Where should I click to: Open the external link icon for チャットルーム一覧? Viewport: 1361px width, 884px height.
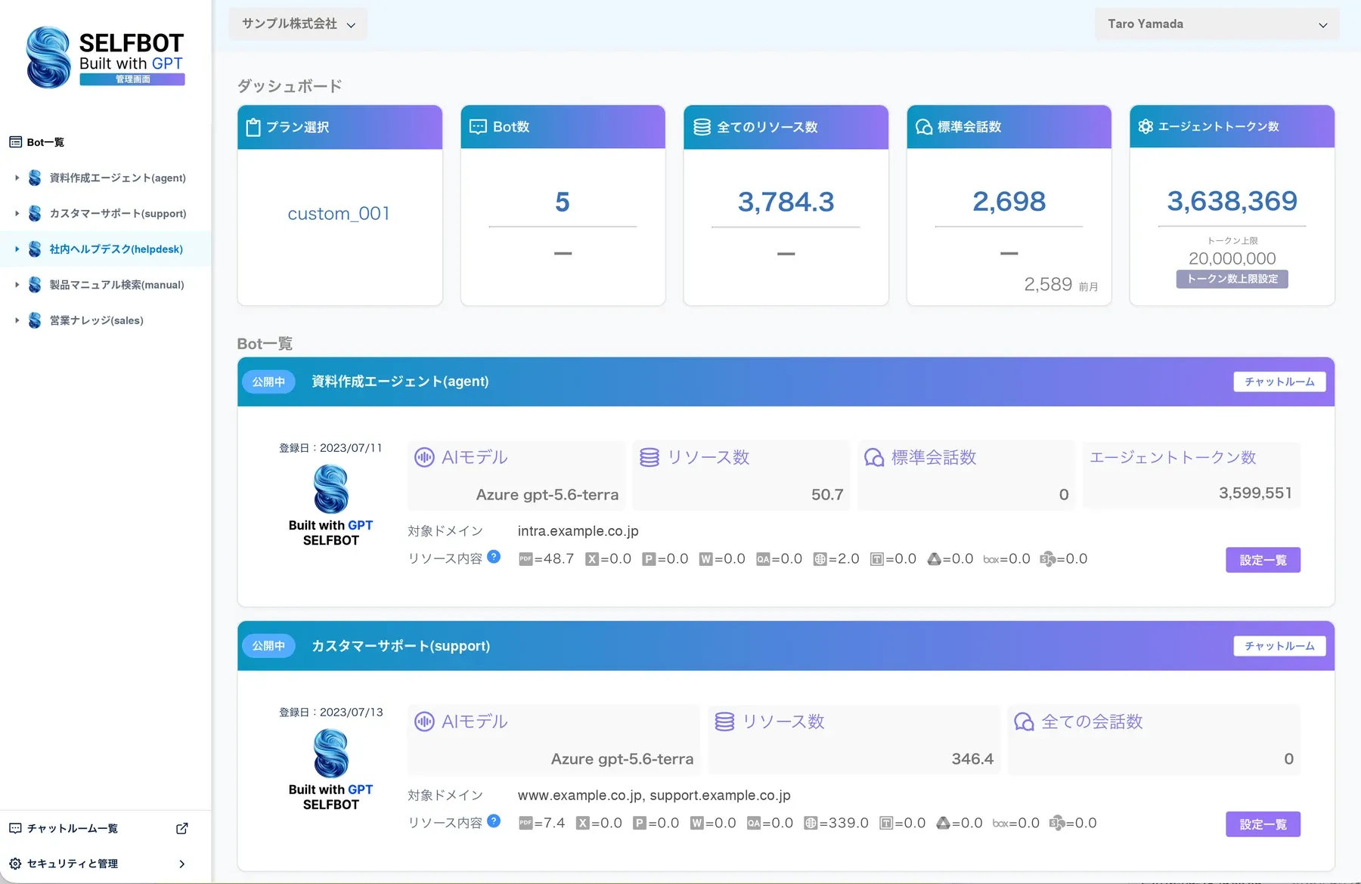181,828
